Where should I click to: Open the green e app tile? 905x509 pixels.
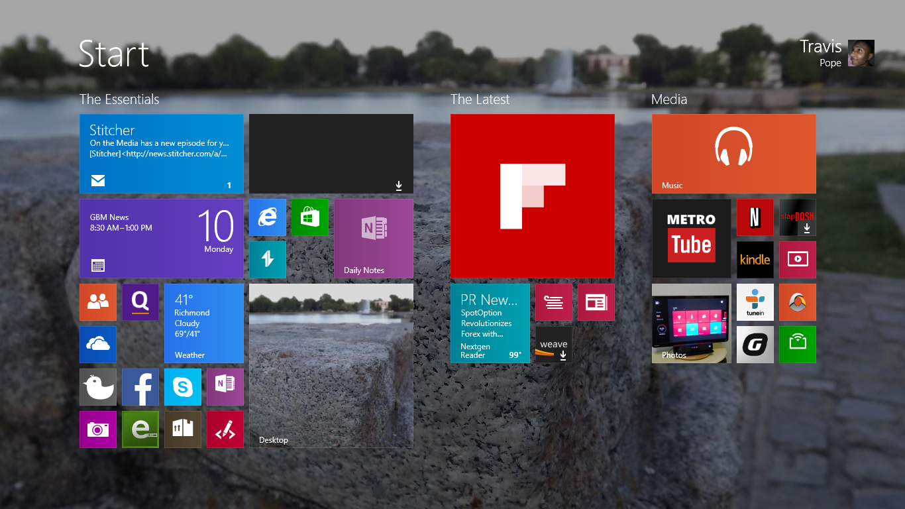click(140, 429)
